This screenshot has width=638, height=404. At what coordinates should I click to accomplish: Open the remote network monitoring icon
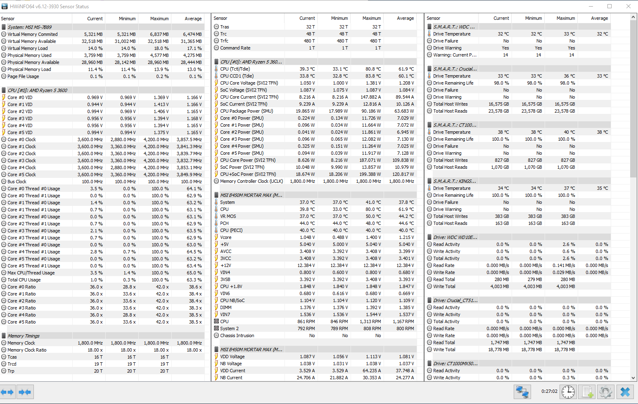(x=522, y=392)
